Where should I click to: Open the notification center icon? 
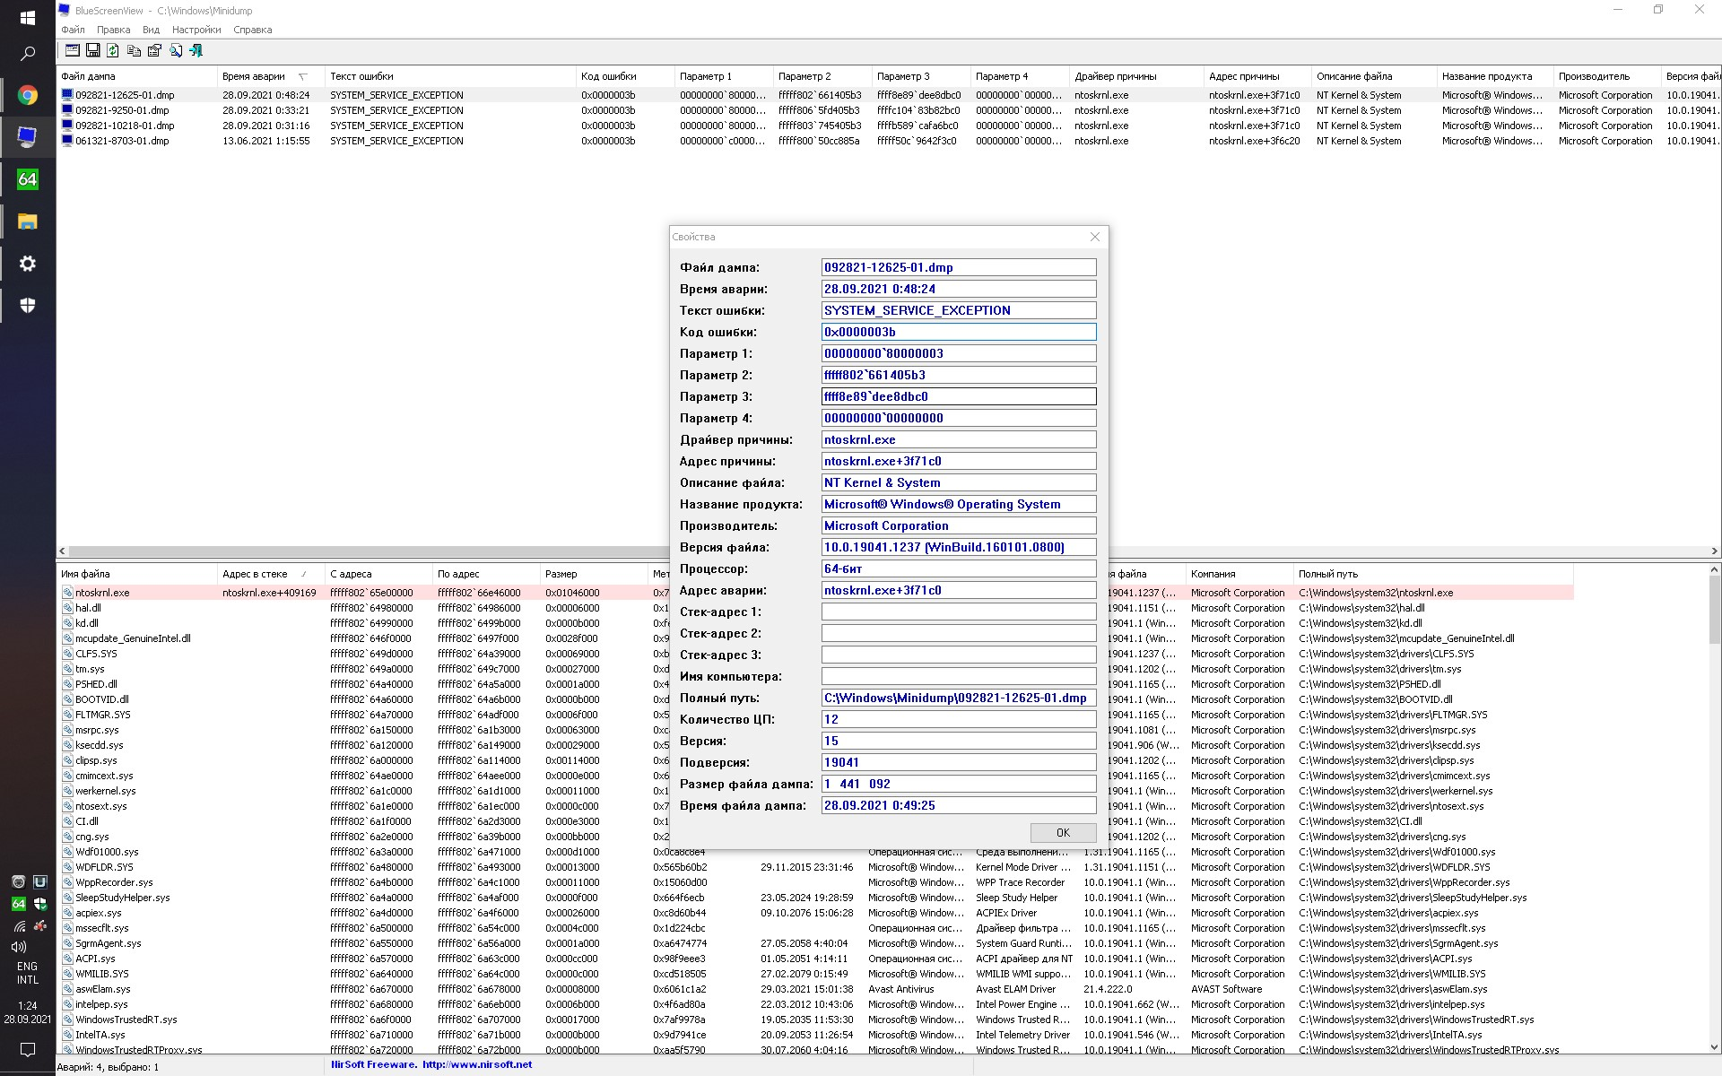27,1049
